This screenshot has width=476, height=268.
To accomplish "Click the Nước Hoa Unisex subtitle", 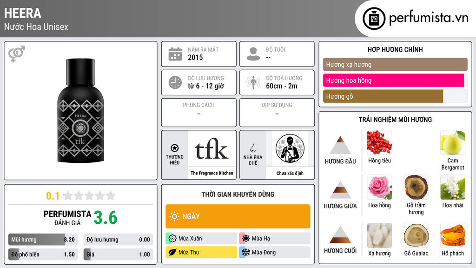I will pos(36,27).
